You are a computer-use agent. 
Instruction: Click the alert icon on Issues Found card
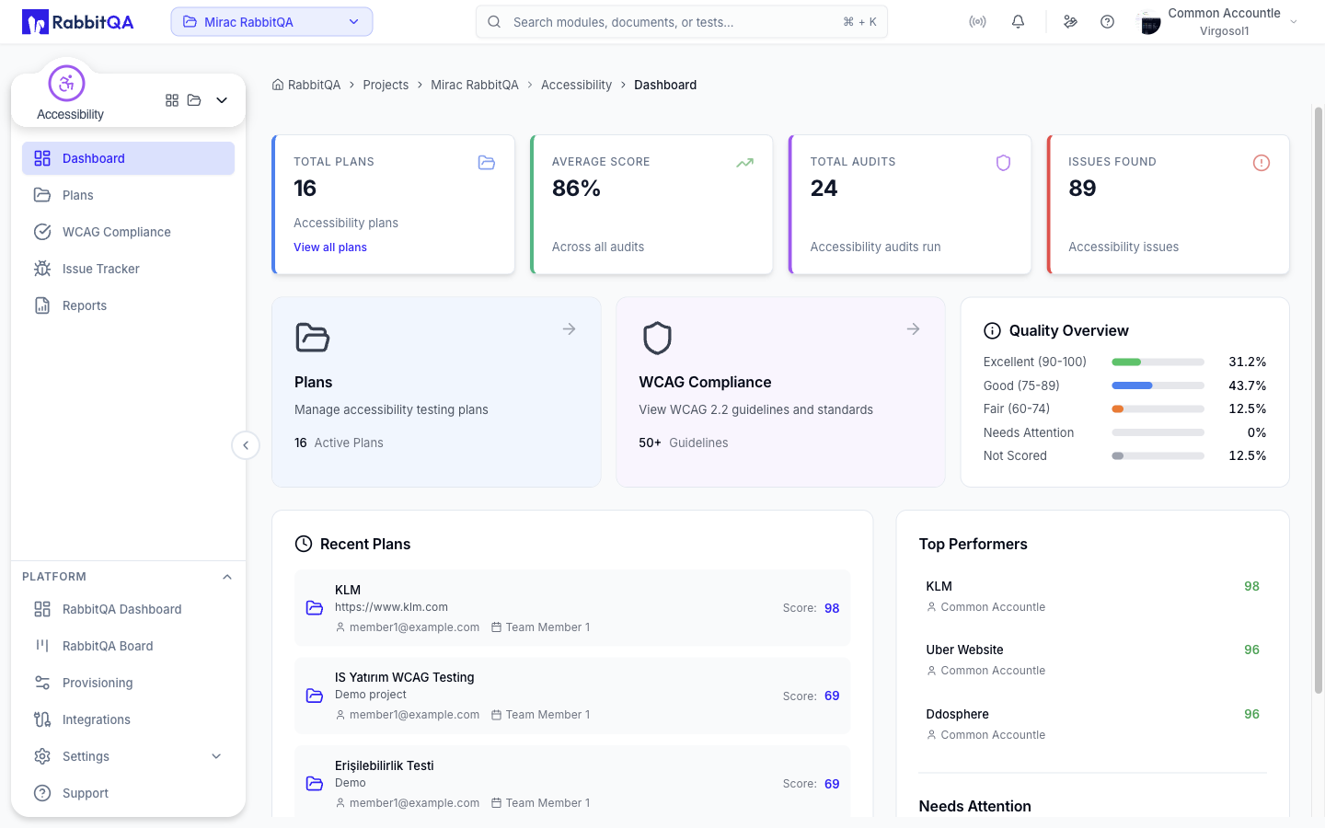click(1262, 163)
